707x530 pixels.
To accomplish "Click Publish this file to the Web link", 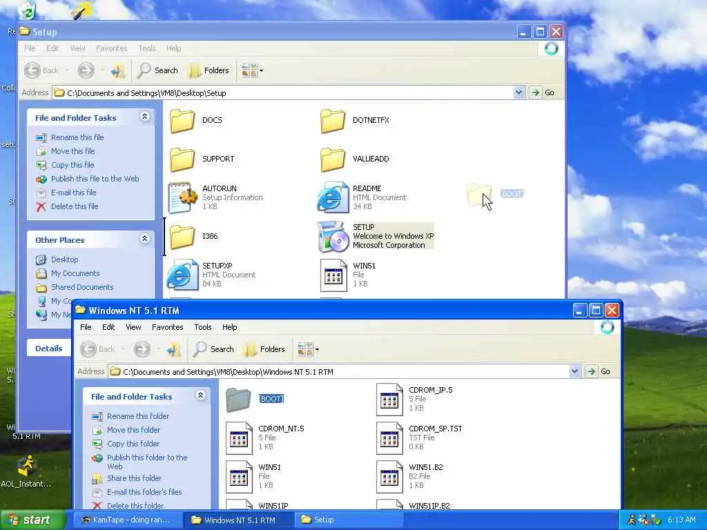I will [x=95, y=179].
